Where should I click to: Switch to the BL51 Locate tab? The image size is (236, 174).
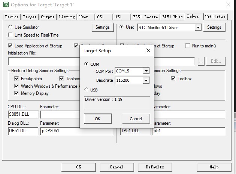click(x=146, y=17)
